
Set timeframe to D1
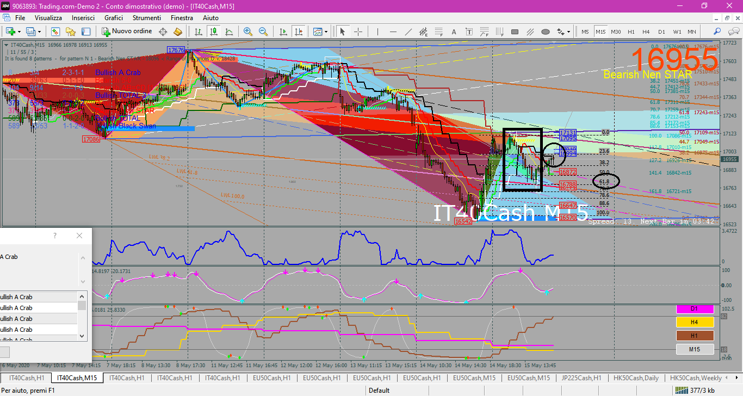click(x=661, y=32)
